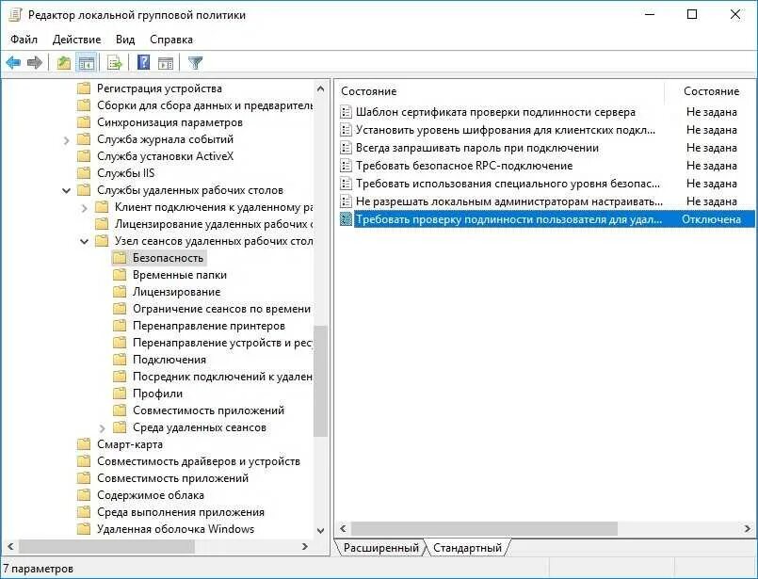Click the Forward arrow toolbar icon
The image size is (758, 579).
coord(34,62)
